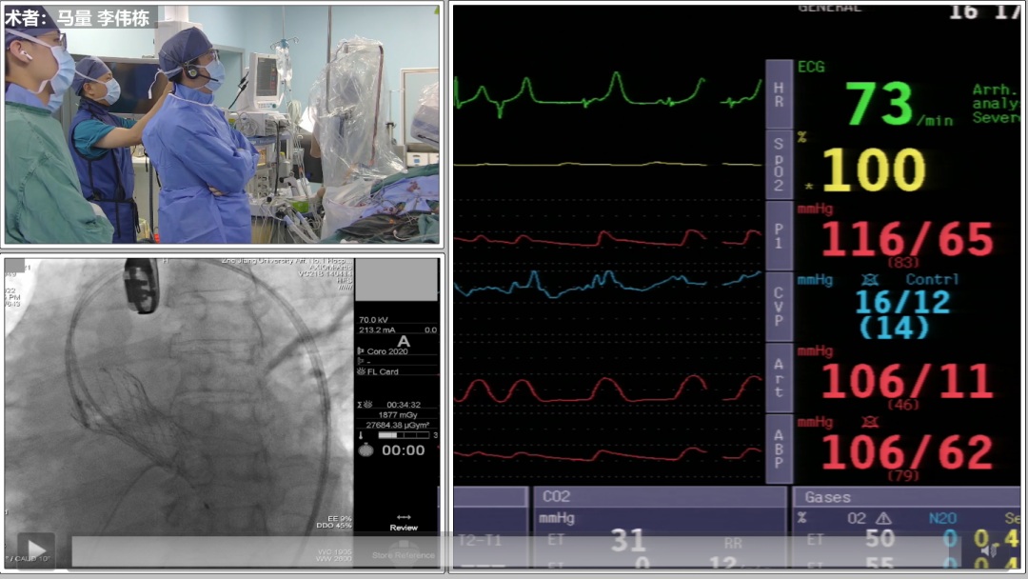
Task: Click the ET O2 value 50
Action: 880,538
